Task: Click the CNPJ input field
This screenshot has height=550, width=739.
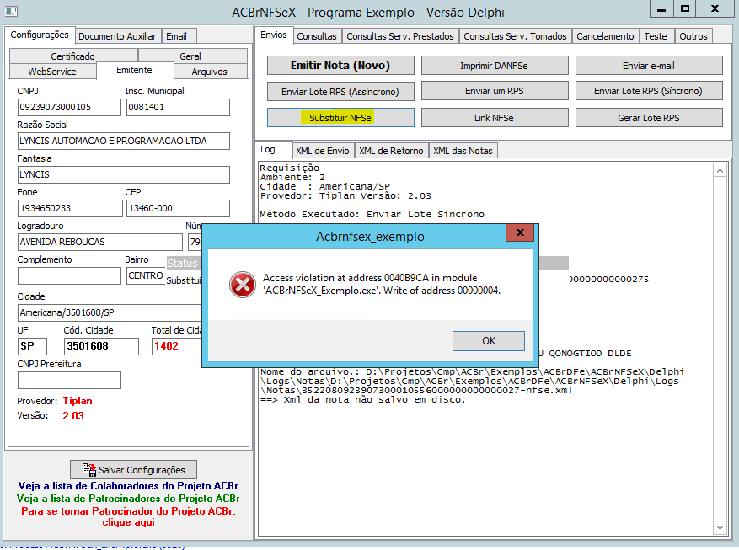Action: 69,107
